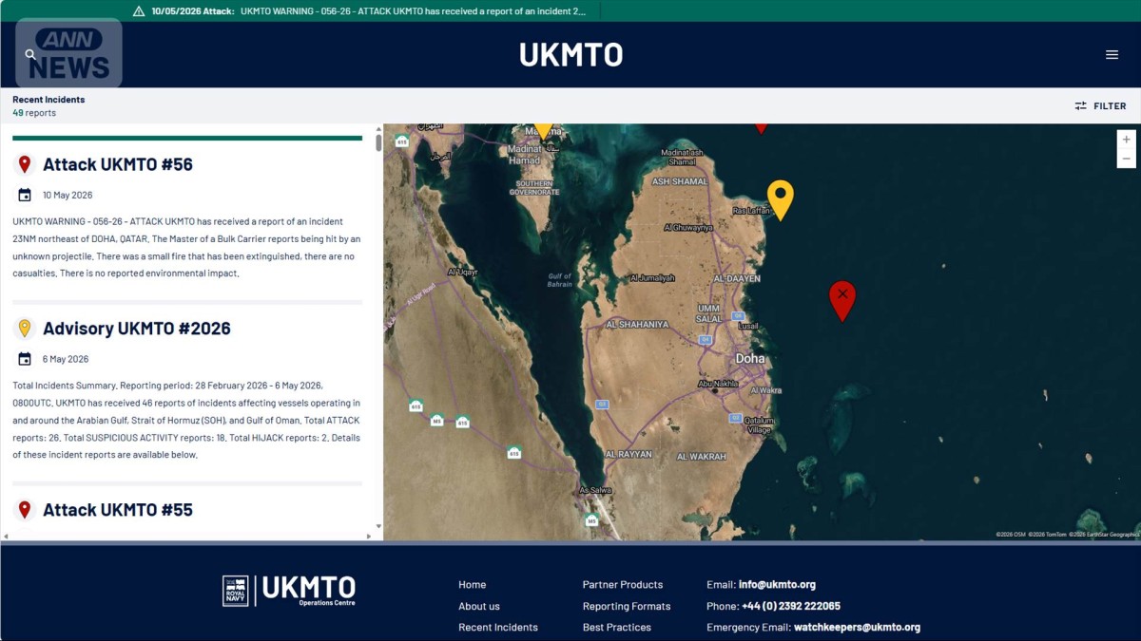Click the incident list scrollbar down arrow
1141x641 pixels.
[x=378, y=526]
